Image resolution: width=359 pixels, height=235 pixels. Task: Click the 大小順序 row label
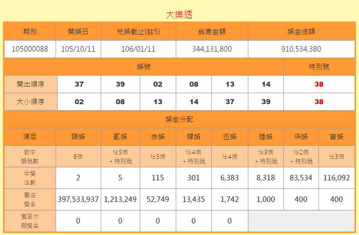tap(31, 102)
